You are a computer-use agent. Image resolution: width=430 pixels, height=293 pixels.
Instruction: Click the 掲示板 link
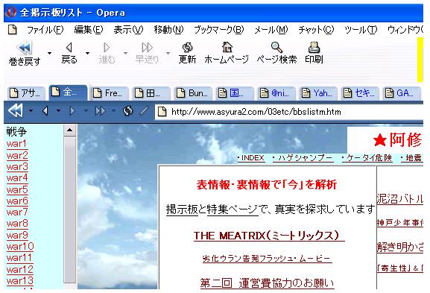tap(182, 209)
